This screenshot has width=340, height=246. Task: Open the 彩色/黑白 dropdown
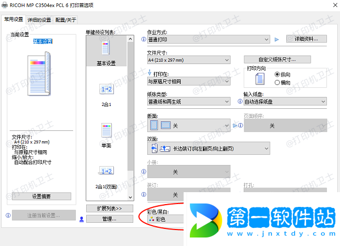pyautogui.click(x=165, y=219)
